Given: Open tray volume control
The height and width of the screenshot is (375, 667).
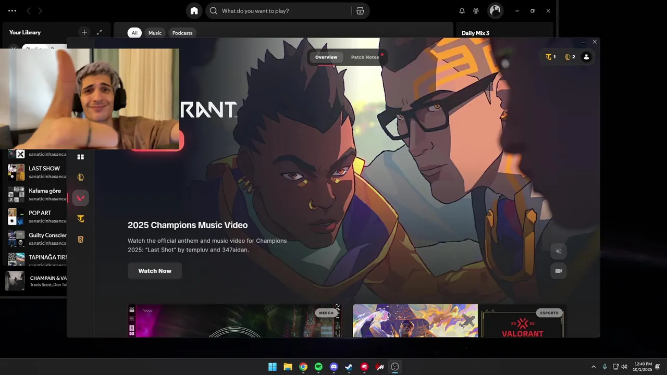Looking at the screenshot, I should pos(624,367).
